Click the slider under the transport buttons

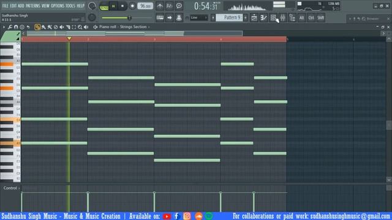pos(126,18)
